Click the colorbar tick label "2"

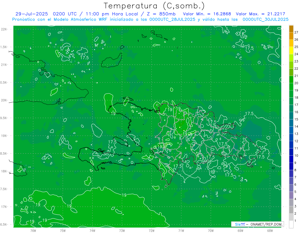coord(295,214)
